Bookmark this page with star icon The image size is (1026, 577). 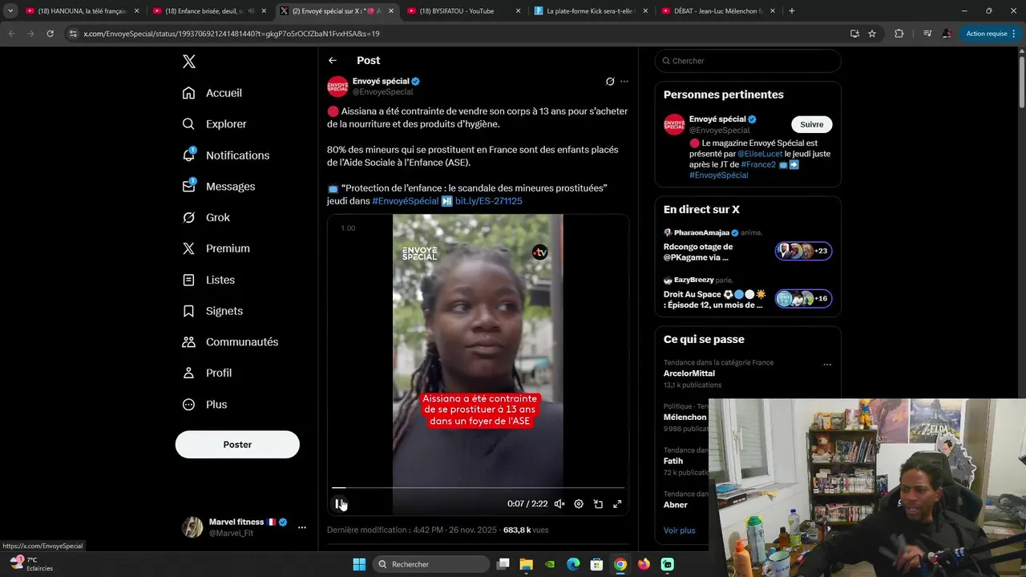[872, 34]
